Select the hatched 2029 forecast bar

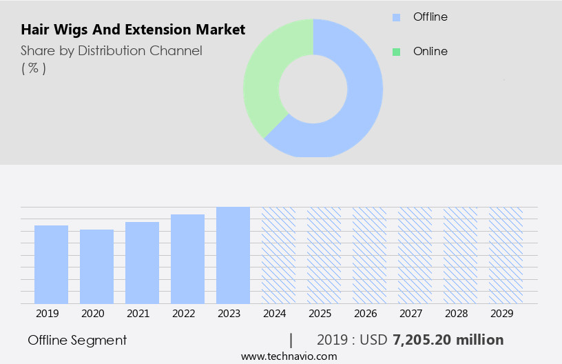pyautogui.click(x=506, y=255)
